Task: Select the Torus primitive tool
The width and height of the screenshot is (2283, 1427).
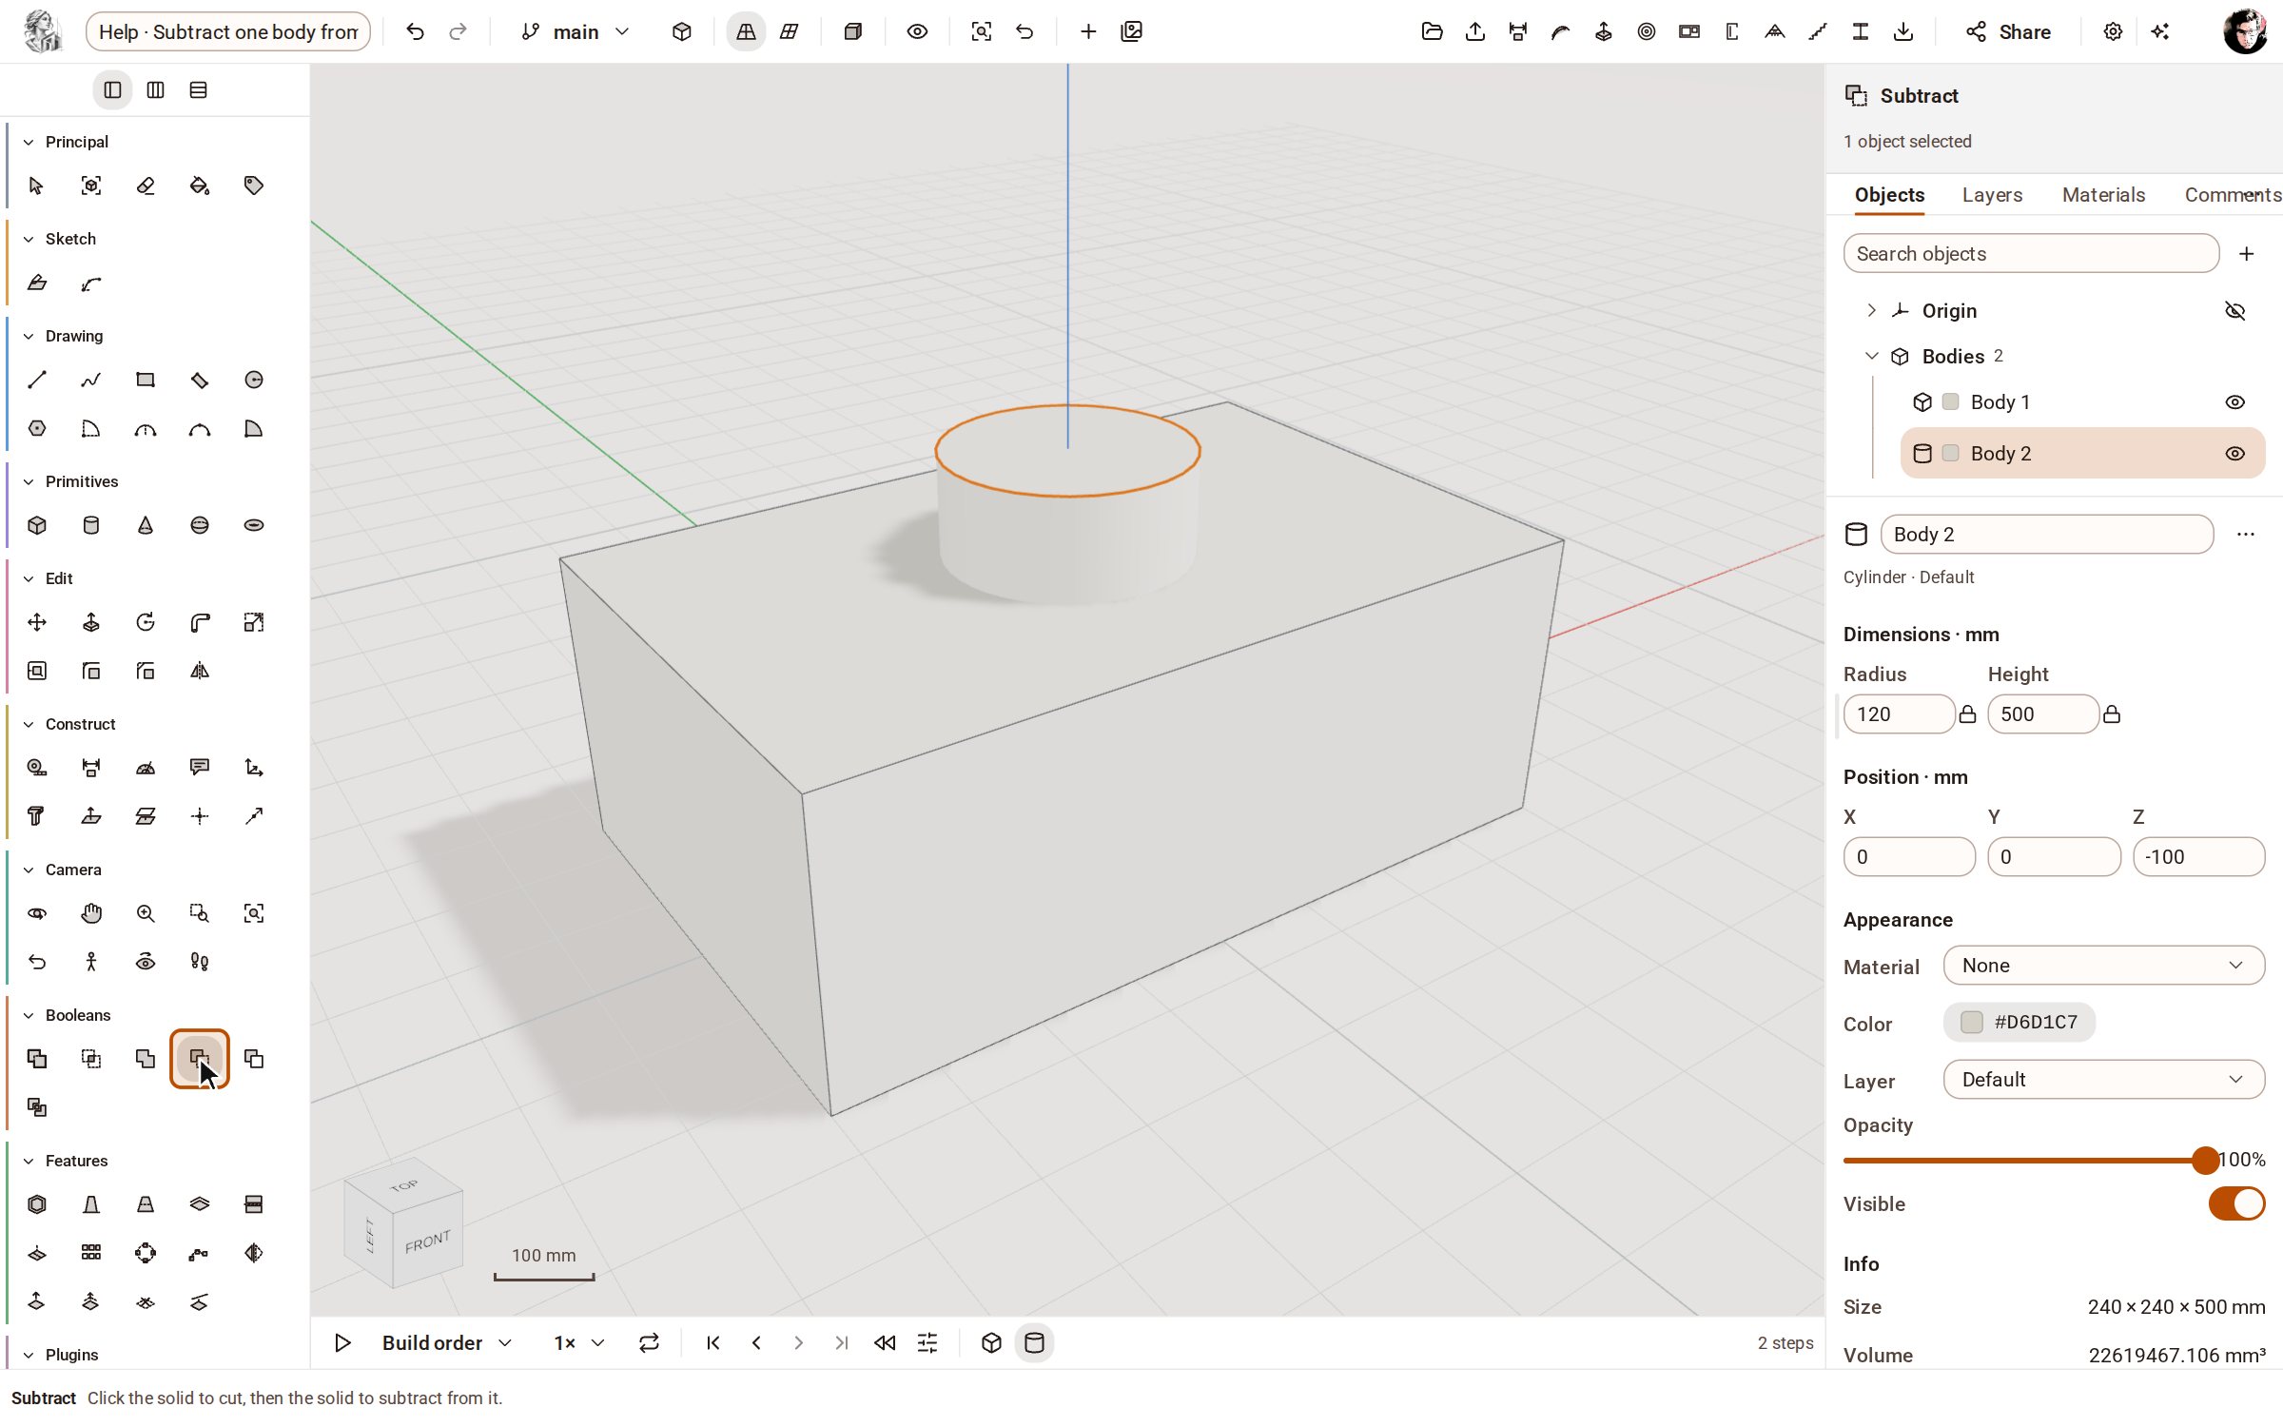Action: [254, 525]
